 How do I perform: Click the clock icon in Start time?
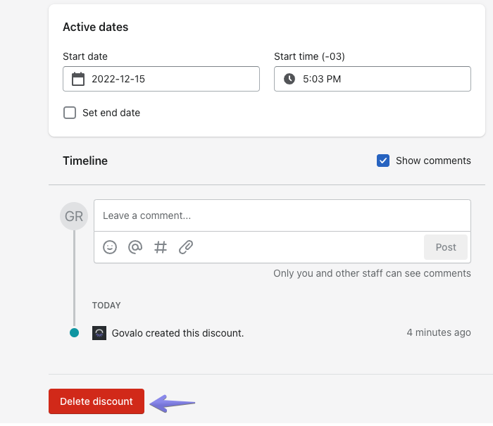(x=289, y=79)
